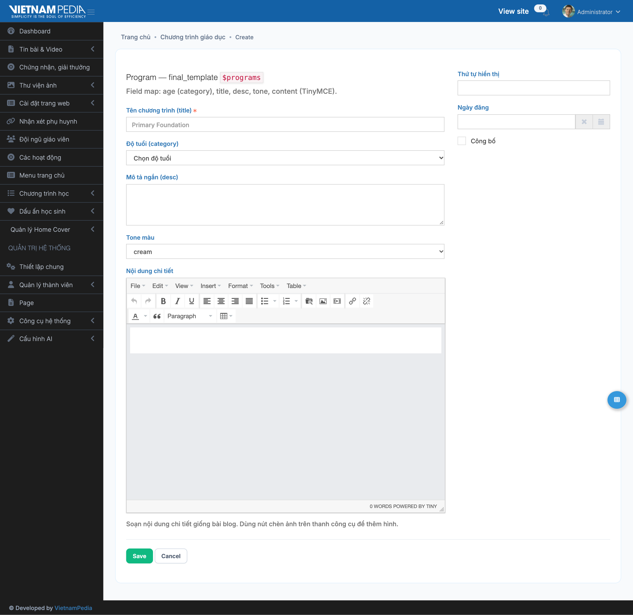633x615 pixels.
Task: Open the Paragraph format dropdown
Action: coord(190,316)
